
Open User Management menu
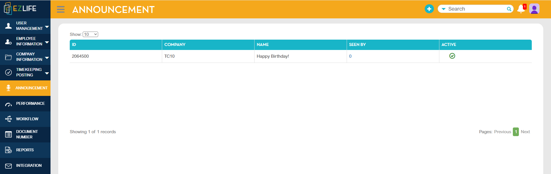pos(25,26)
